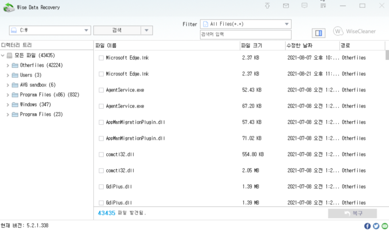Select the second GdiPlus.dll file name

coord(119,203)
